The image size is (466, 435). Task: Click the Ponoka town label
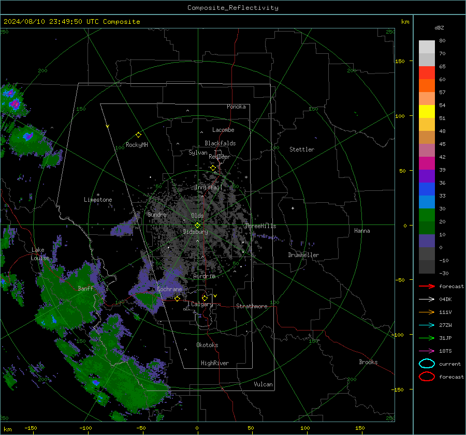click(236, 107)
